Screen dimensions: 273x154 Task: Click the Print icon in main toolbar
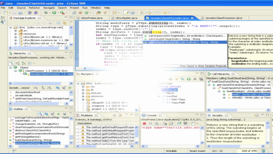point(20,12)
